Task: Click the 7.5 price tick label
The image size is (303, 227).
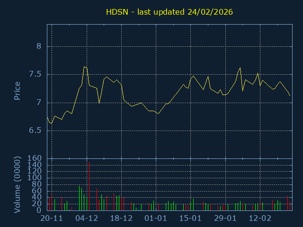Action: point(36,74)
